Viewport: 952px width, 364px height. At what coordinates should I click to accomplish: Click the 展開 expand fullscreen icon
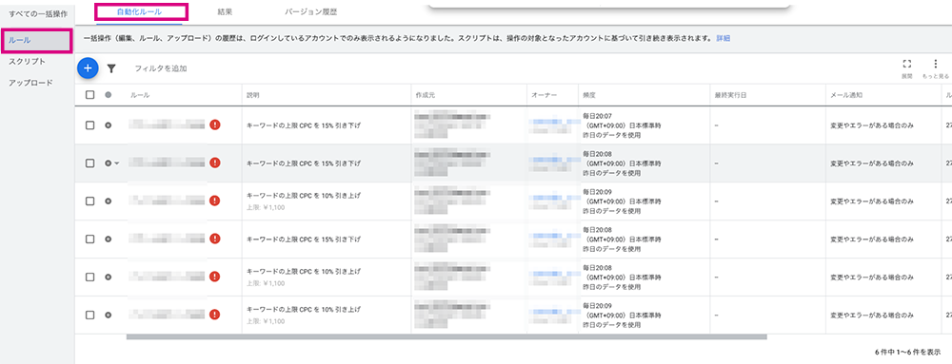pos(906,64)
